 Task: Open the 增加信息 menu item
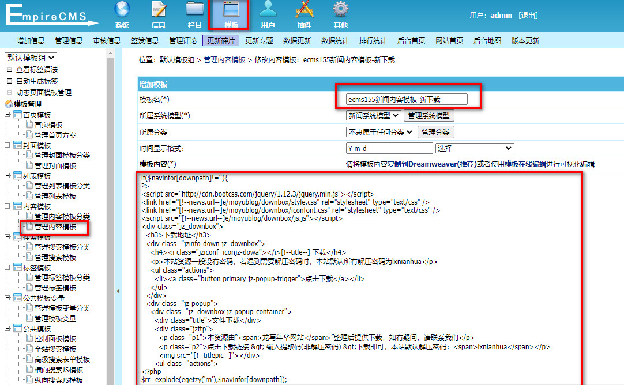pyautogui.click(x=31, y=40)
